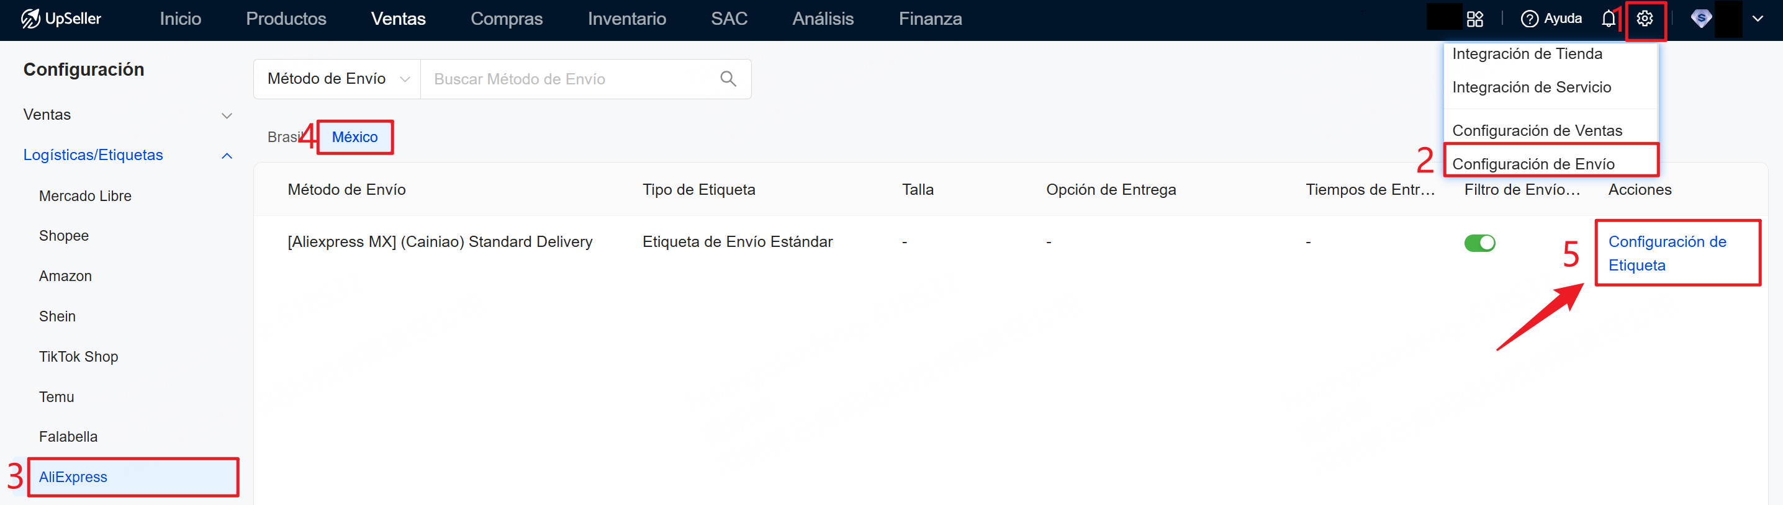Viewport: 1783px width, 505px height.
Task: Open the Ventas top menu
Action: click(398, 19)
